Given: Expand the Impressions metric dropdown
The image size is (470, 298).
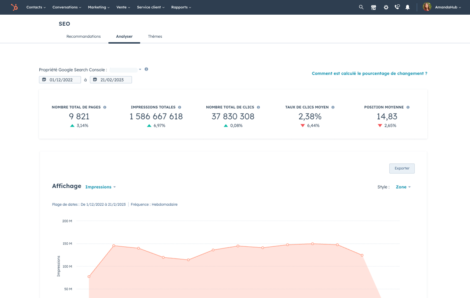Looking at the screenshot, I should pyautogui.click(x=100, y=187).
